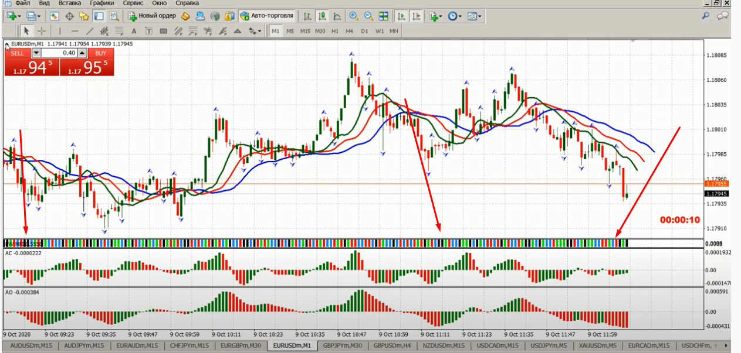This screenshot has height=353, width=741.
Task: Select the Fibonacci retracement tool
Action: [119, 31]
